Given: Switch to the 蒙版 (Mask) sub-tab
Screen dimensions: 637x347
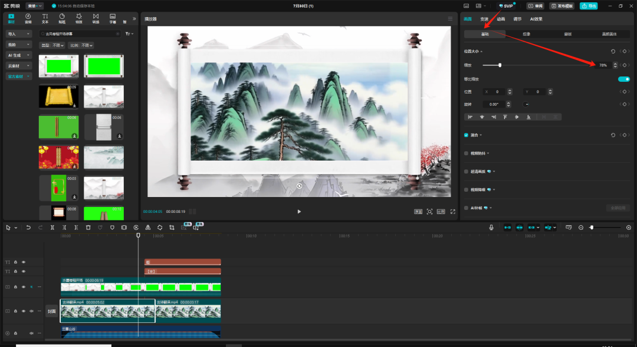Looking at the screenshot, I should 567,34.
